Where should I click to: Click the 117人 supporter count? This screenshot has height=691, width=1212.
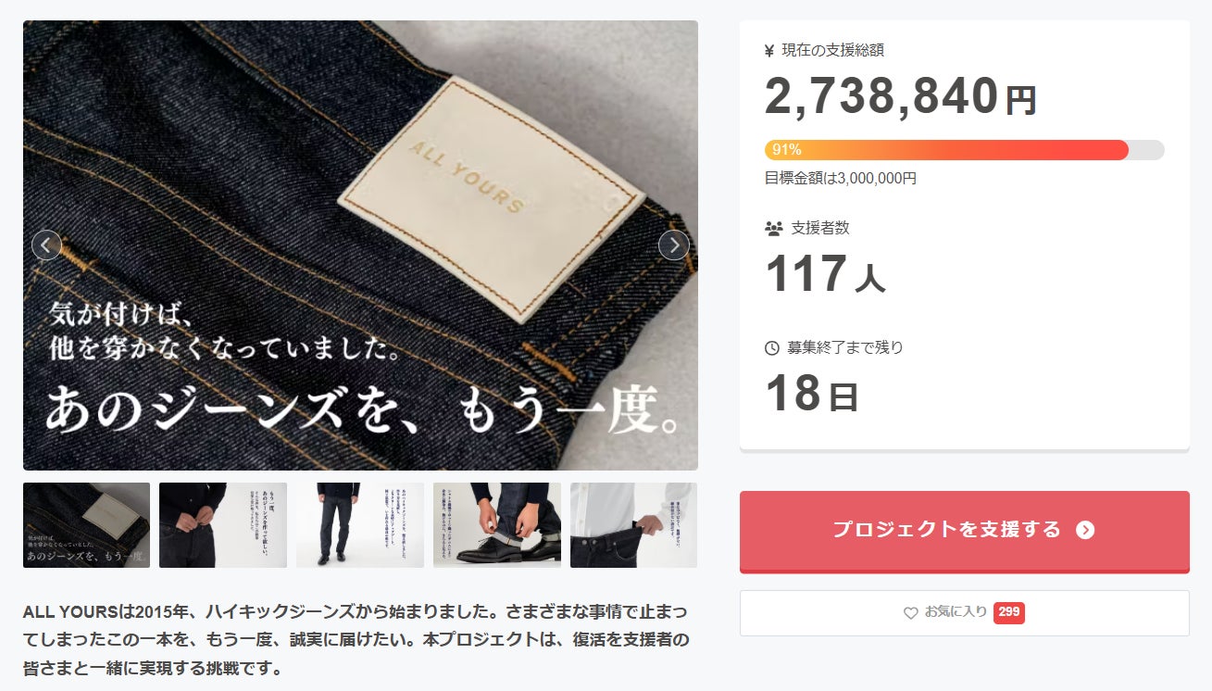pyautogui.click(x=825, y=273)
